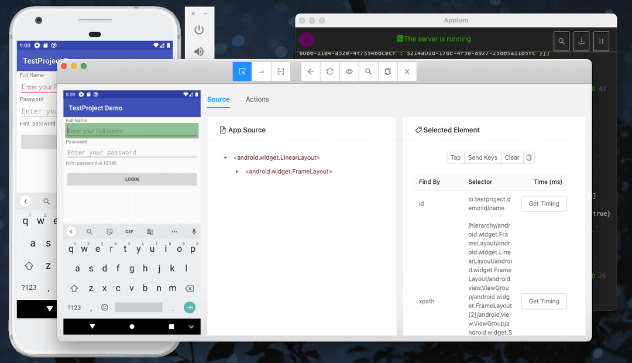Open the Source tab
Image resolution: width=632 pixels, height=363 pixels.
pyautogui.click(x=218, y=100)
